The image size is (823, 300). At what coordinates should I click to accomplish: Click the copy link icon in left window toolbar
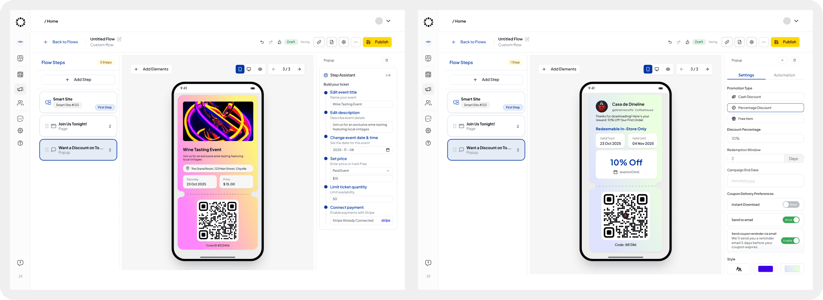[319, 42]
